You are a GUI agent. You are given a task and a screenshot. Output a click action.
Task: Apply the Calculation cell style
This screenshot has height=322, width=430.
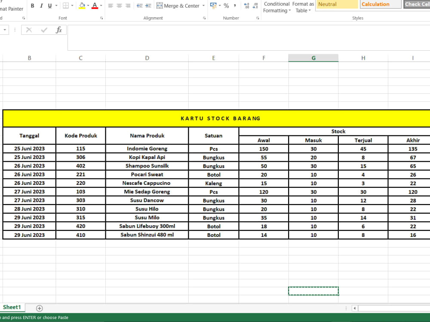pos(381,4)
